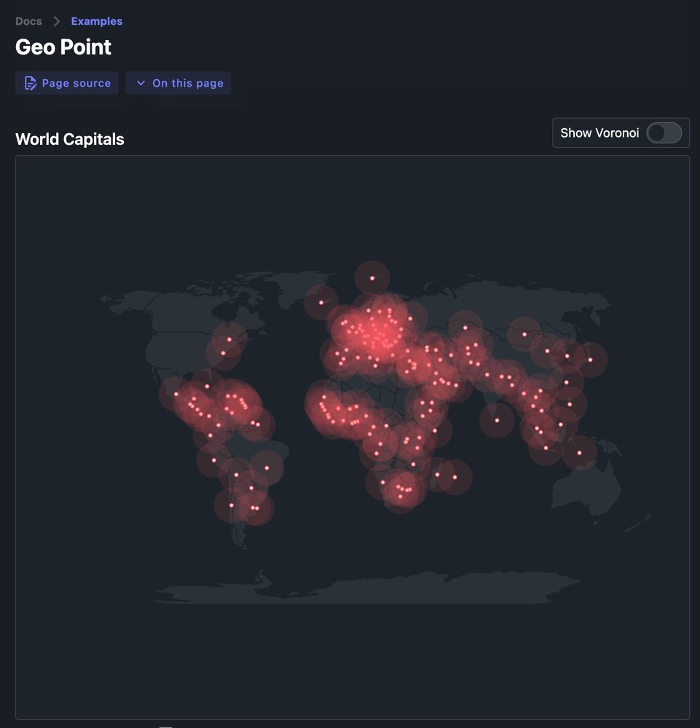Screen dimensions: 700x728
Task: Click the isolated capital point in the Indian Ocean
Action: coord(497,420)
